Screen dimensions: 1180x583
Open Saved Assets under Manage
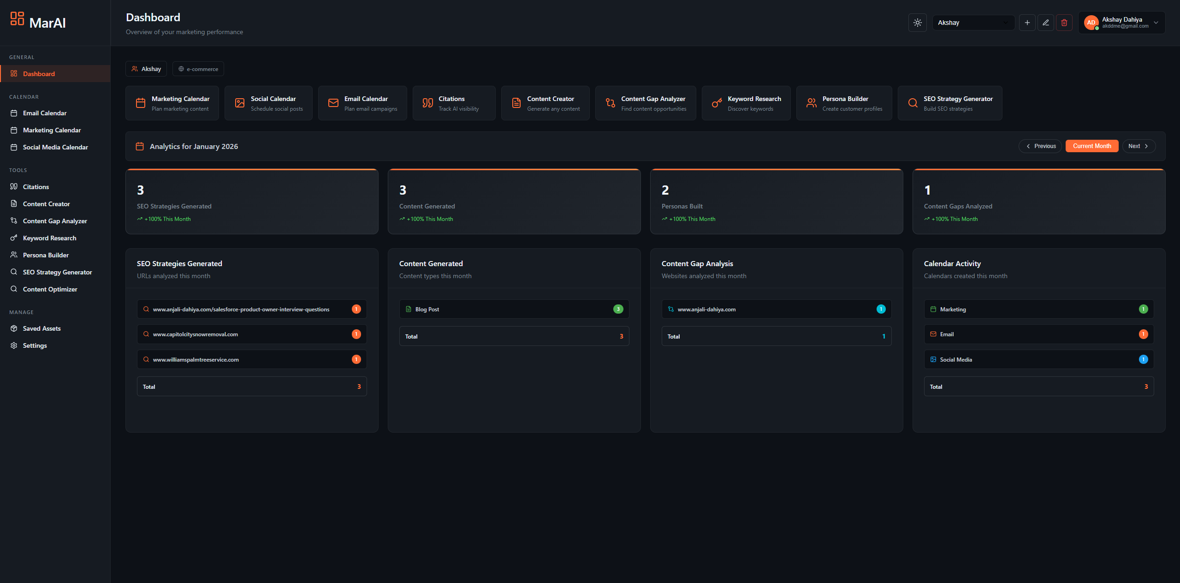coord(42,328)
